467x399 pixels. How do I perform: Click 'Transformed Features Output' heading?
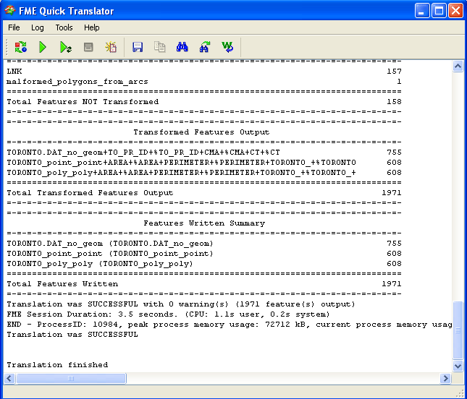(x=201, y=132)
